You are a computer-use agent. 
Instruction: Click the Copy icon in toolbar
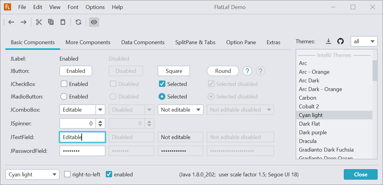[51, 22]
